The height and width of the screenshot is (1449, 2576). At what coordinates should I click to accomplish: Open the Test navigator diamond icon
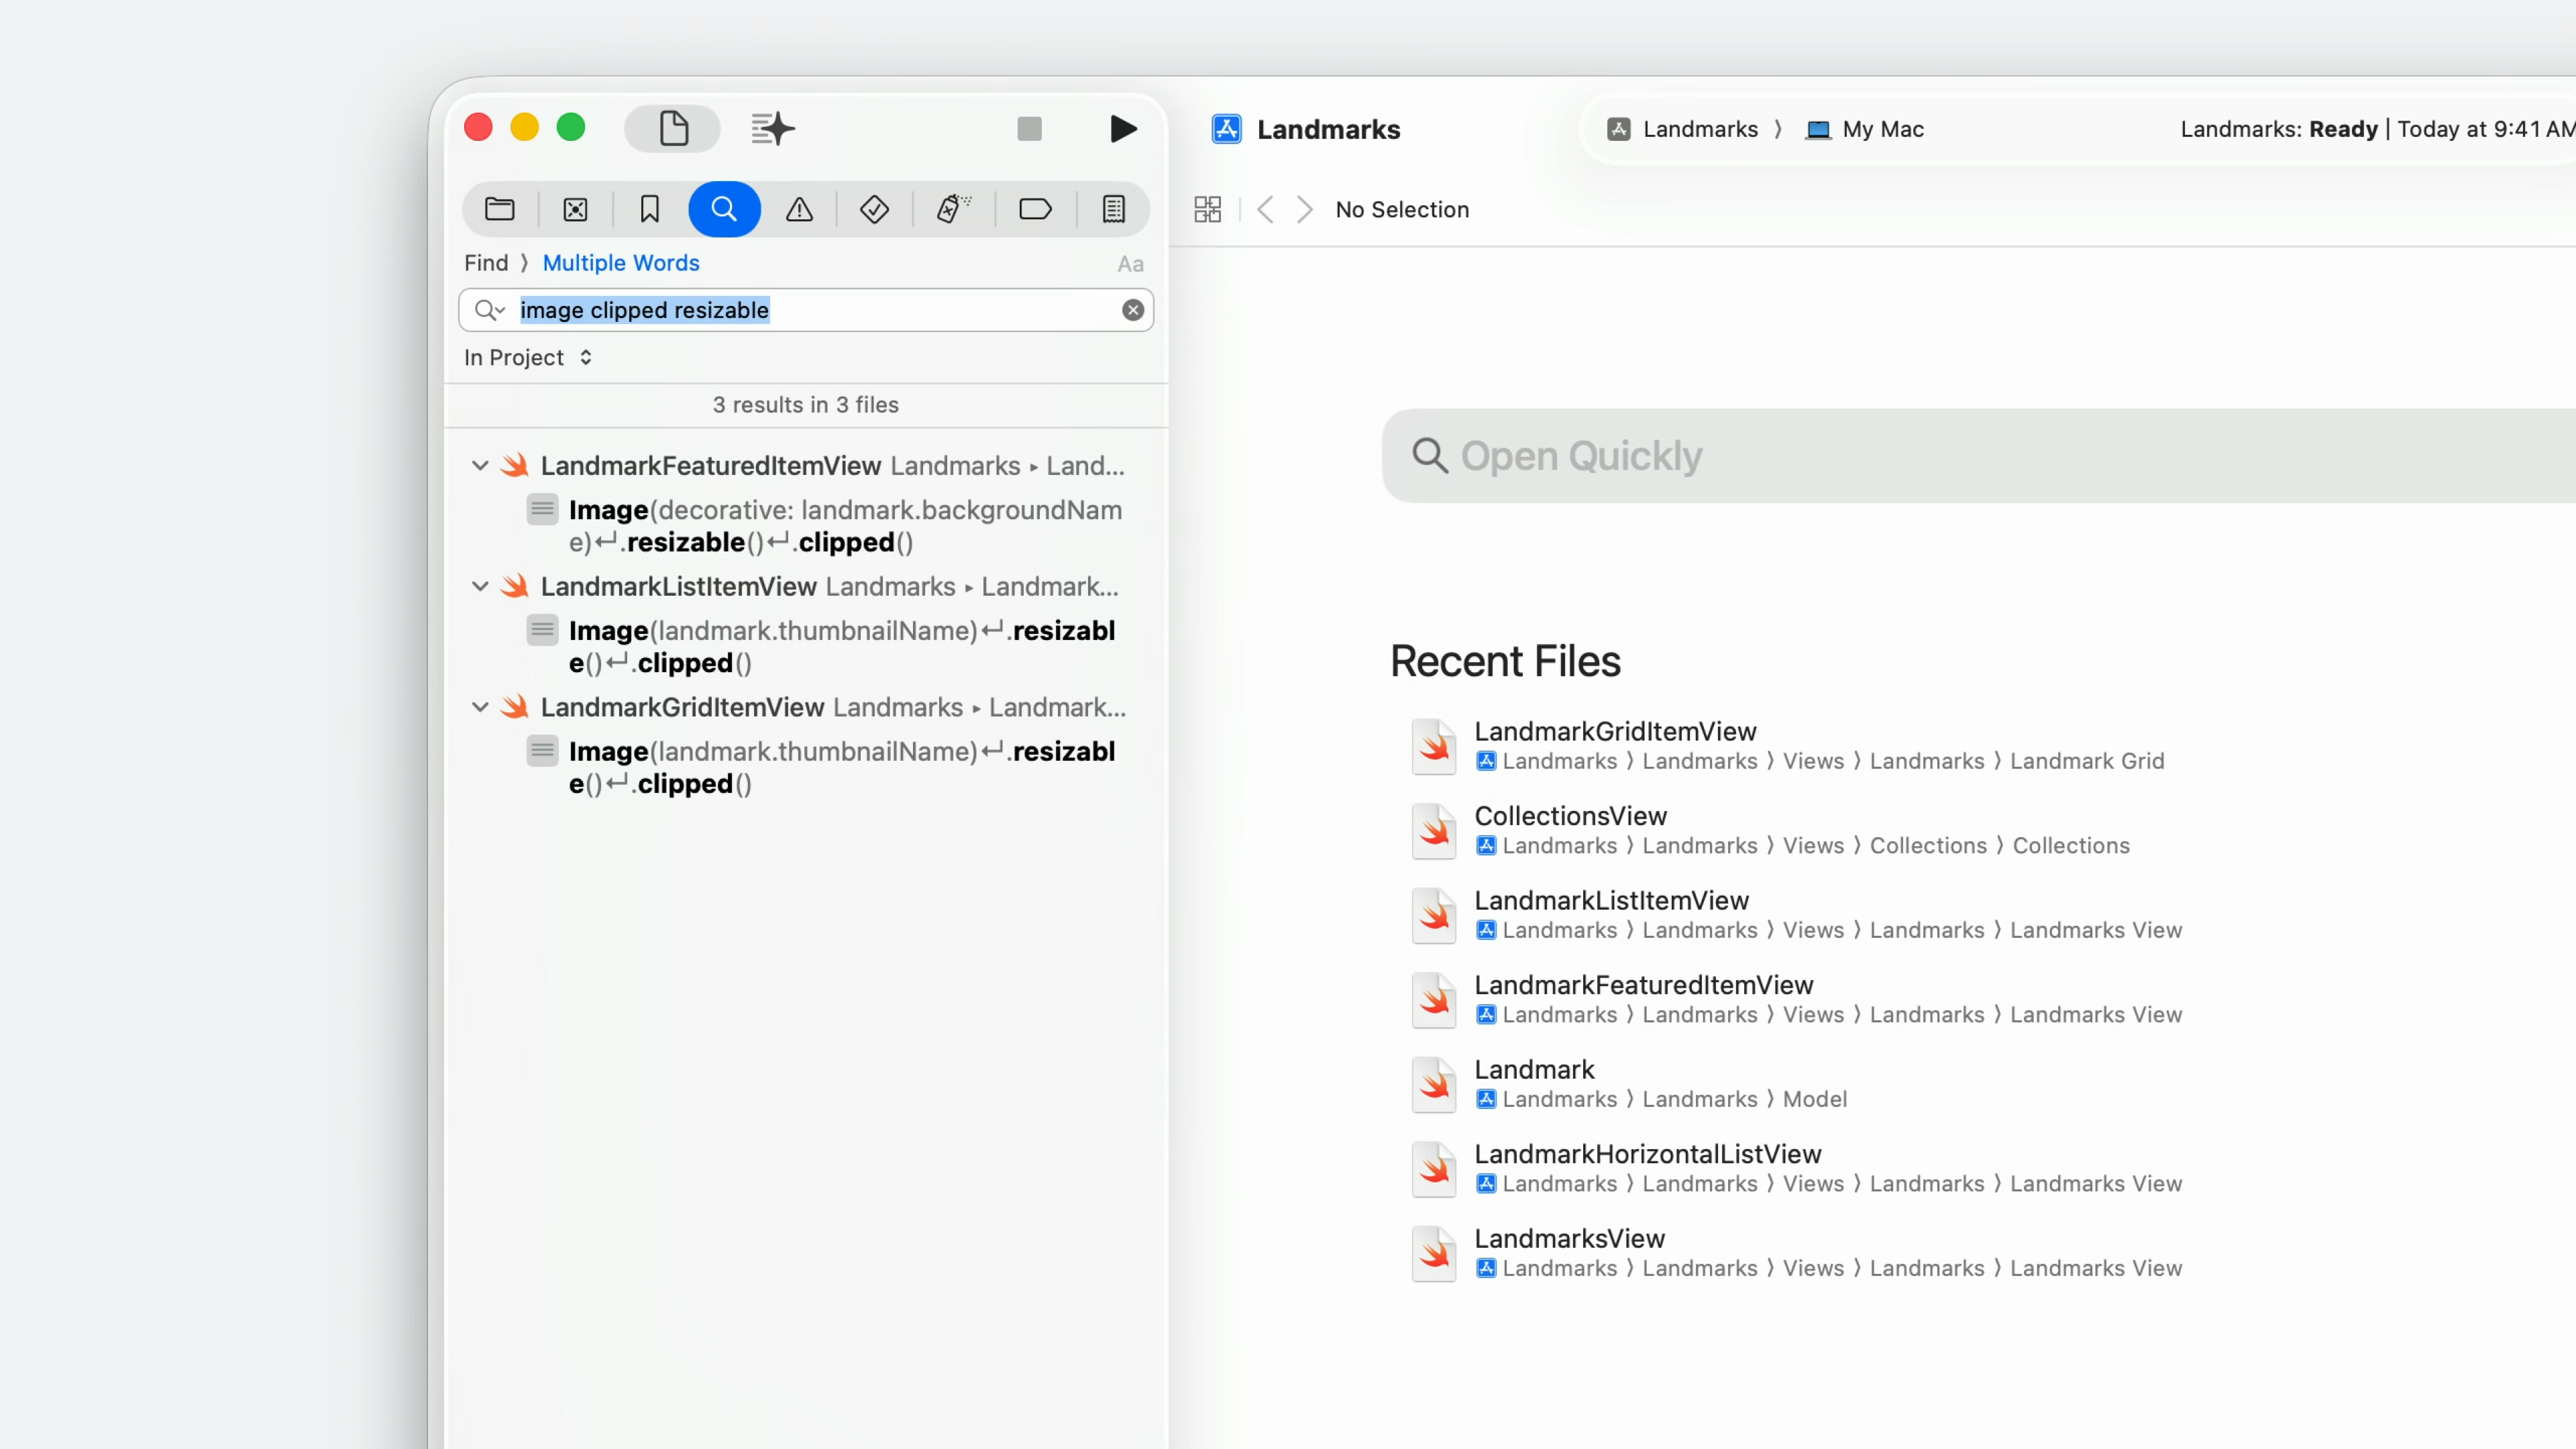click(x=874, y=209)
